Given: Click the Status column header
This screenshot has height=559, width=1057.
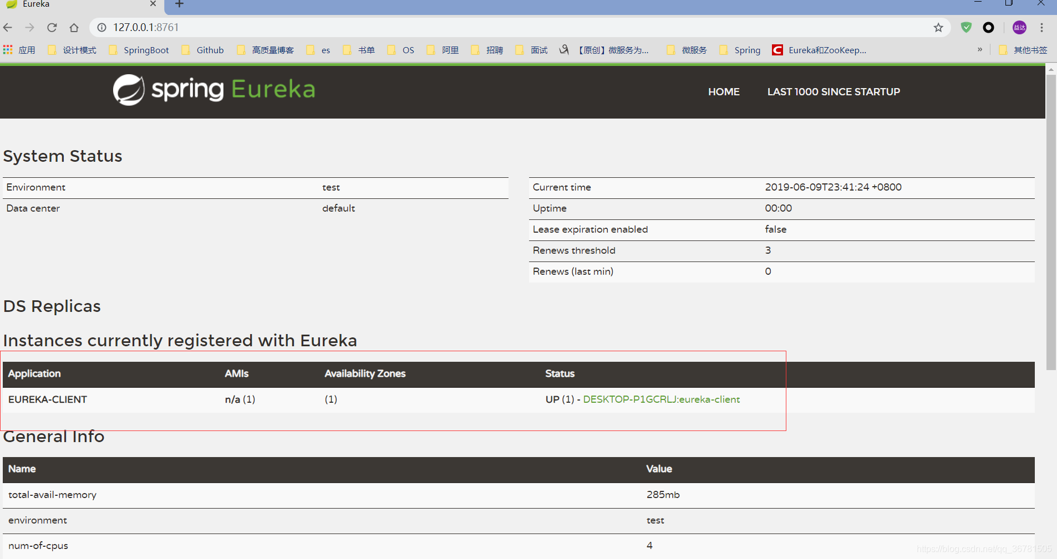Looking at the screenshot, I should click(560, 373).
